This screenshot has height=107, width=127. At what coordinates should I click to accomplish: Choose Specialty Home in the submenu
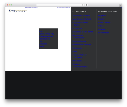point(46,36)
